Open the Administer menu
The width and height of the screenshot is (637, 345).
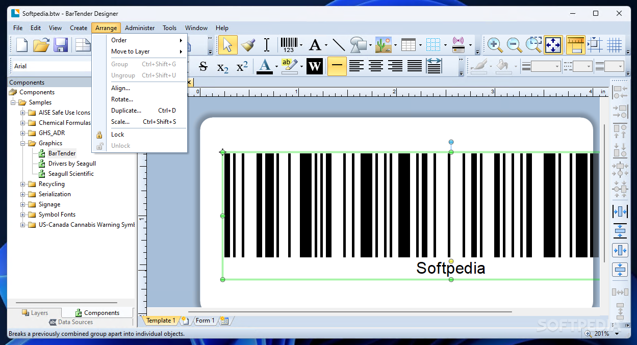(140, 28)
